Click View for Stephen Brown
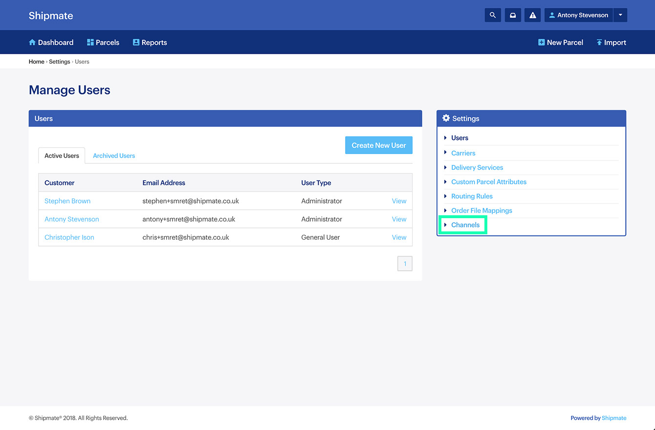Image resolution: width=655 pixels, height=430 pixels. click(399, 201)
